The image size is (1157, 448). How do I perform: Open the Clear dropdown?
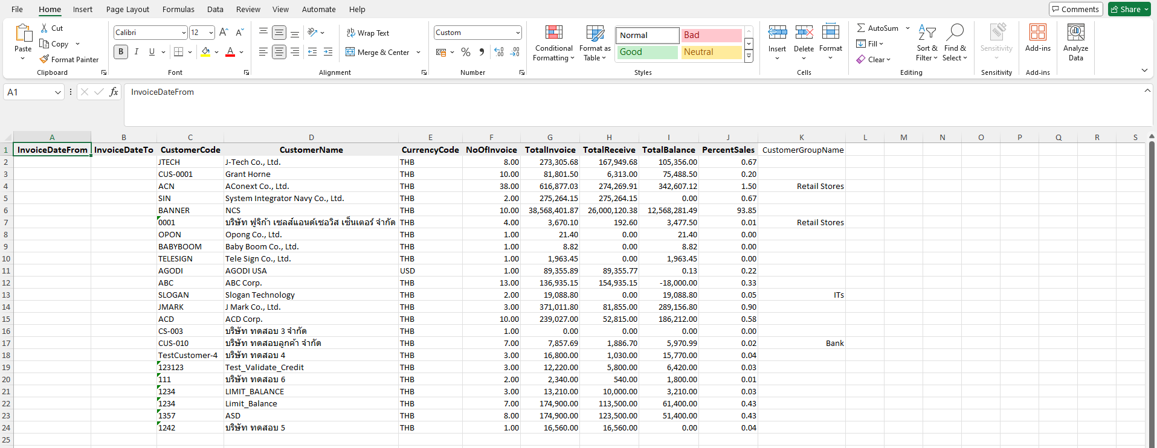pos(874,59)
